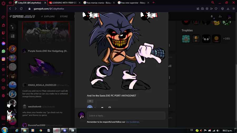
Task: Open extensions cube icon in toolbar
Action: tap(223, 9)
